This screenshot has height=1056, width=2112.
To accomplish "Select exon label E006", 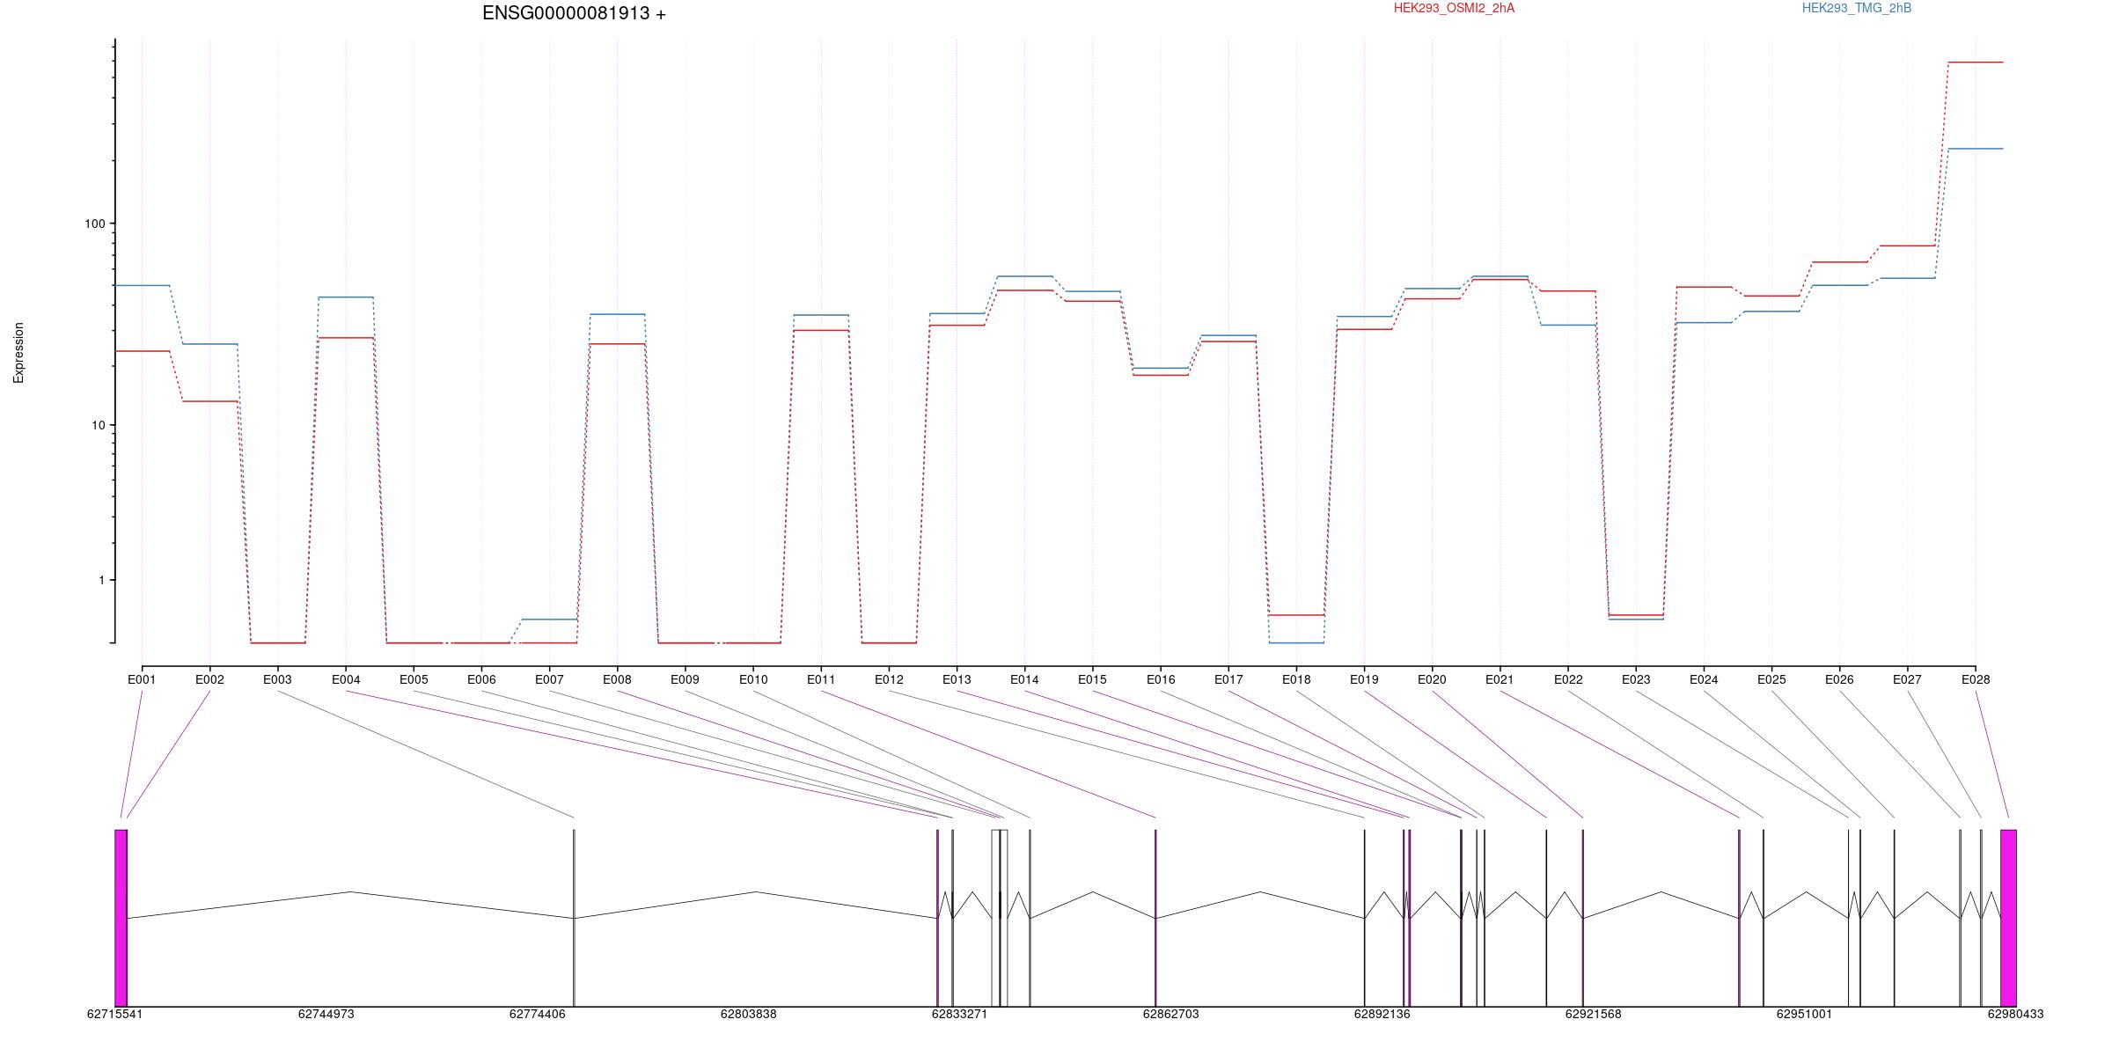I will coord(481,679).
